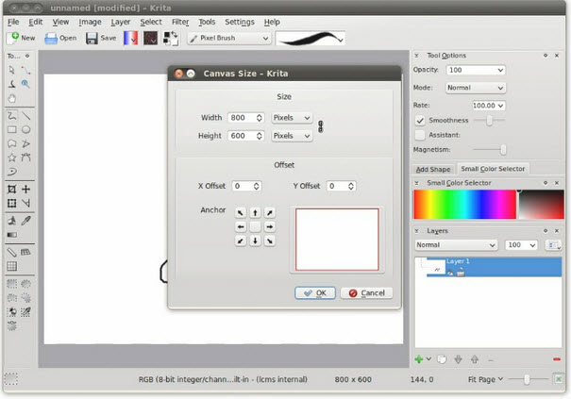Image resolution: width=571 pixels, height=399 pixels.
Task: Select the rectangle shape tool
Action: click(11, 129)
